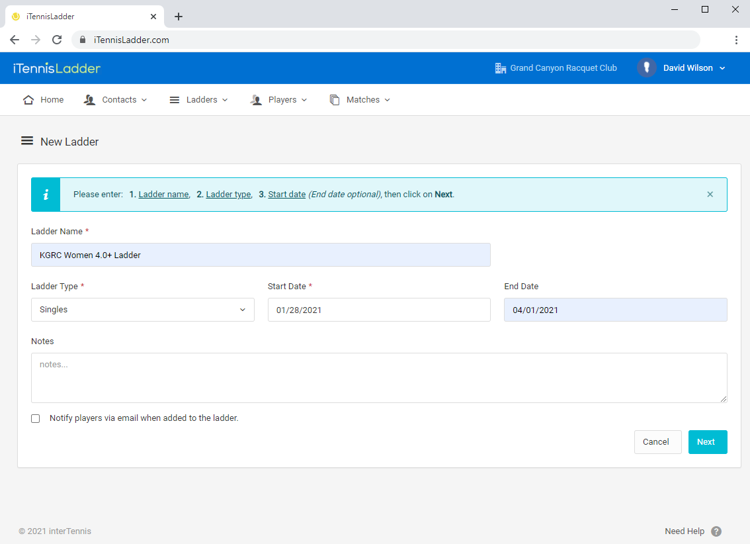Open the Players navigation menu
The image size is (750, 544).
coord(282,100)
